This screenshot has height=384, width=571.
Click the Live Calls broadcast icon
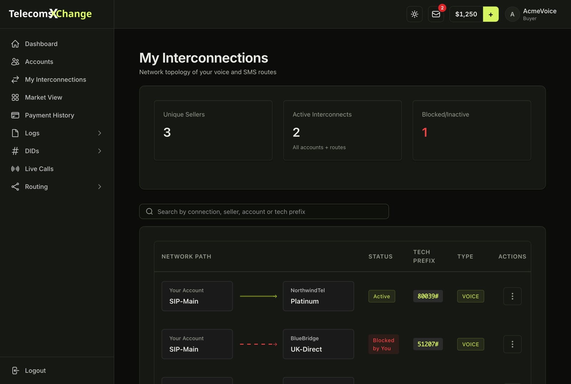click(x=15, y=169)
